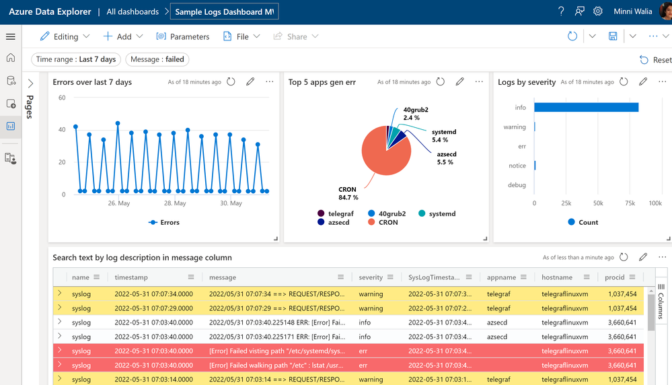Edit the Top 5 apps gen err tile
This screenshot has height=385, width=672.
coord(460,81)
